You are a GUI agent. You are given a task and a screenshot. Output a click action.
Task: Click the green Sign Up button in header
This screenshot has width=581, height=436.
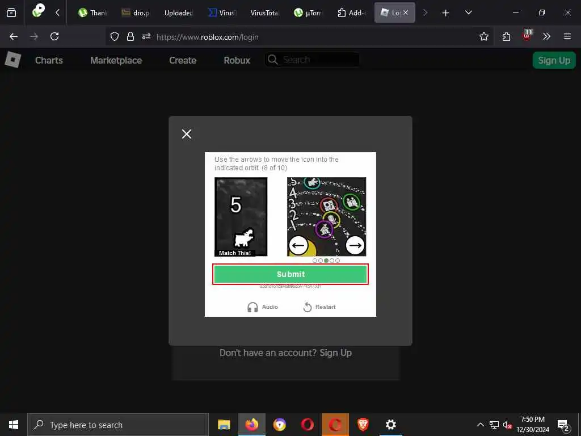[x=554, y=60]
